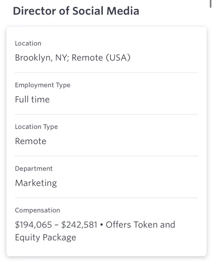The width and height of the screenshot is (213, 261).
Task: Click the divider below Employment Type section
Action: pyautogui.click(x=107, y=114)
